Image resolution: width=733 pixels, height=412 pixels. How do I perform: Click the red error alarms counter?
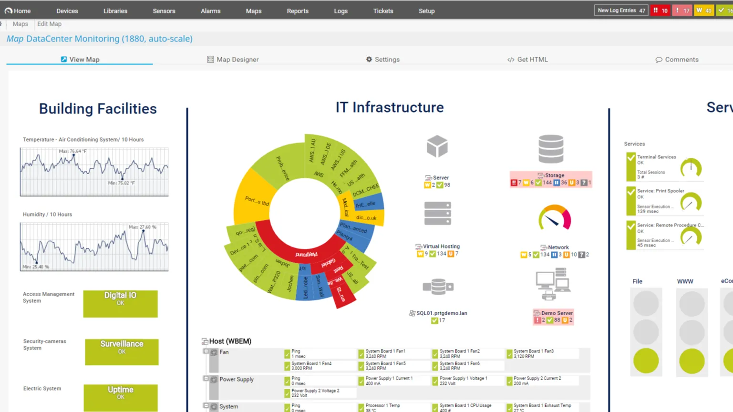661,10
